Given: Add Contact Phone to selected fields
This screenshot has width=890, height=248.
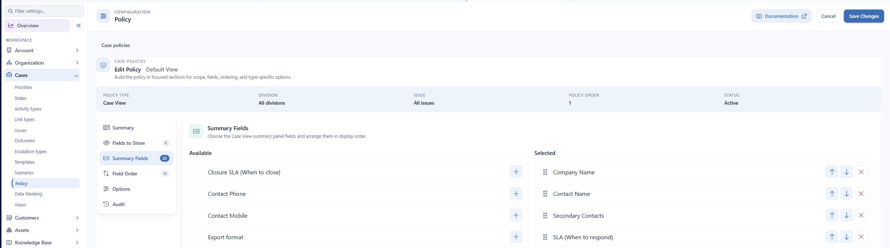Looking at the screenshot, I should point(516,194).
